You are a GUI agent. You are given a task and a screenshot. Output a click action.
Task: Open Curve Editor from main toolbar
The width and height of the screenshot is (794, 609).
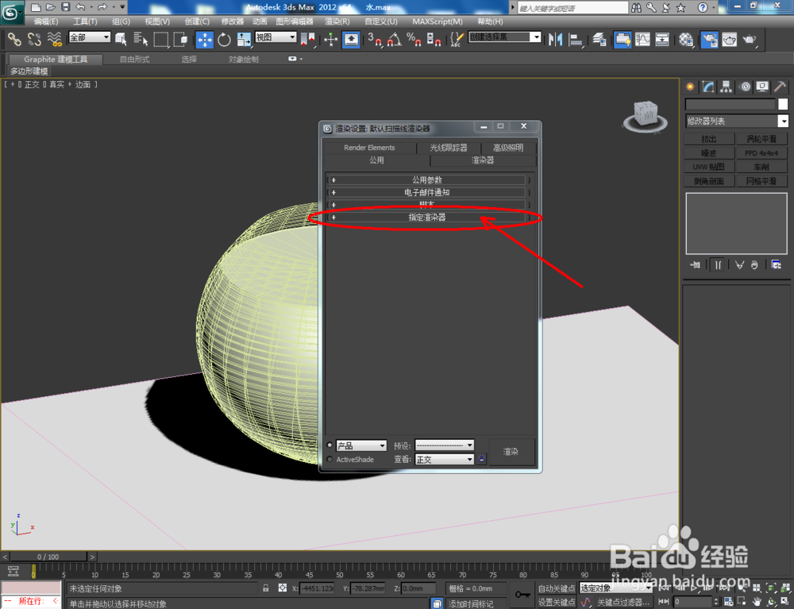pyautogui.click(x=642, y=39)
